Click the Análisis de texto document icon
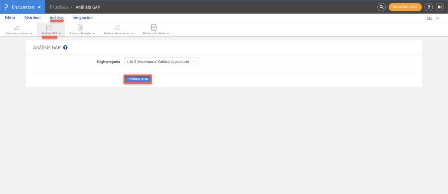 80,27
